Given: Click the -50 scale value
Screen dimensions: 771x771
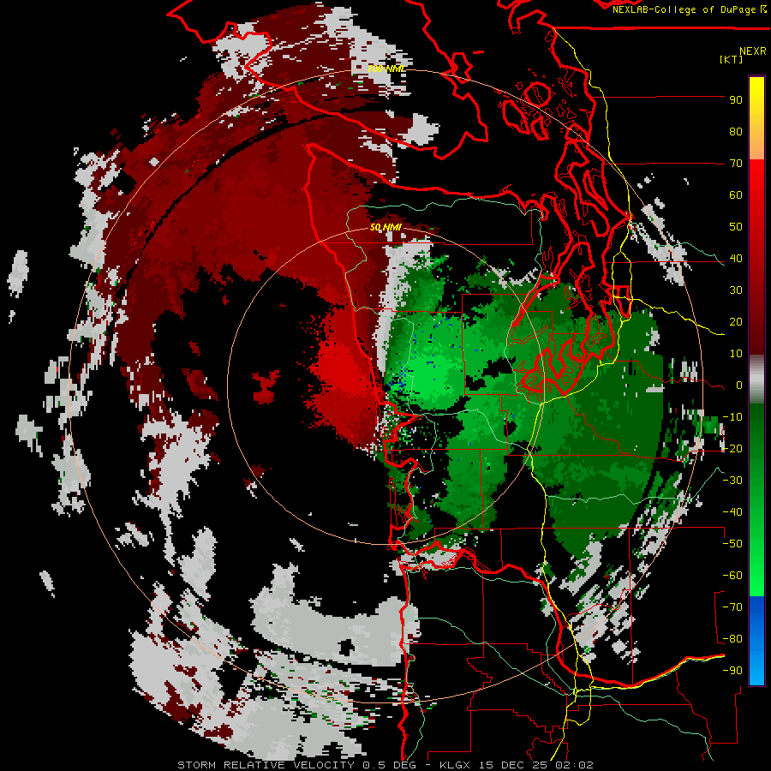Looking at the screenshot, I should [732, 543].
